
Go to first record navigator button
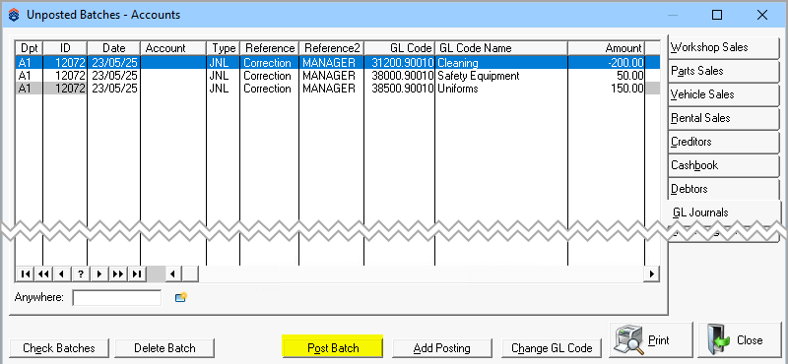[x=26, y=274]
